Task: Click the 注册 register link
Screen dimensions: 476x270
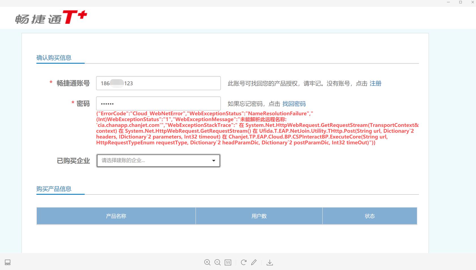Action: click(x=375, y=83)
